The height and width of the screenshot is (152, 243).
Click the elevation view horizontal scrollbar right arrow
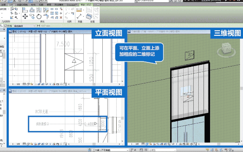click(119, 84)
